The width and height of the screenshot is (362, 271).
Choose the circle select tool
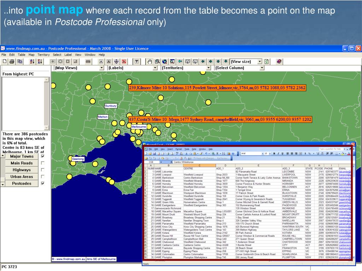pyautogui.click(x=60, y=61)
